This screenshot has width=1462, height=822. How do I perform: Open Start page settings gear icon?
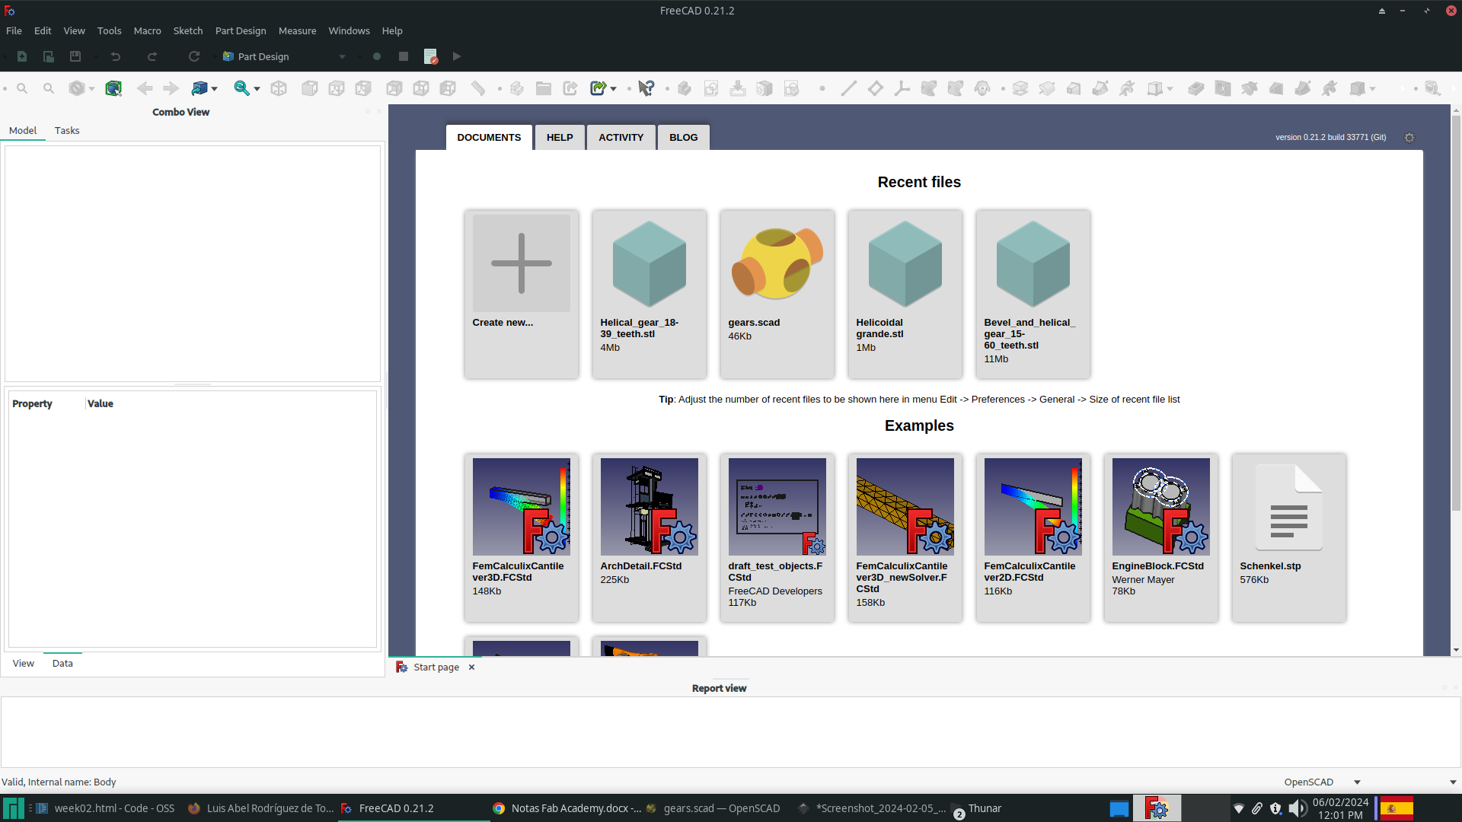click(1409, 138)
